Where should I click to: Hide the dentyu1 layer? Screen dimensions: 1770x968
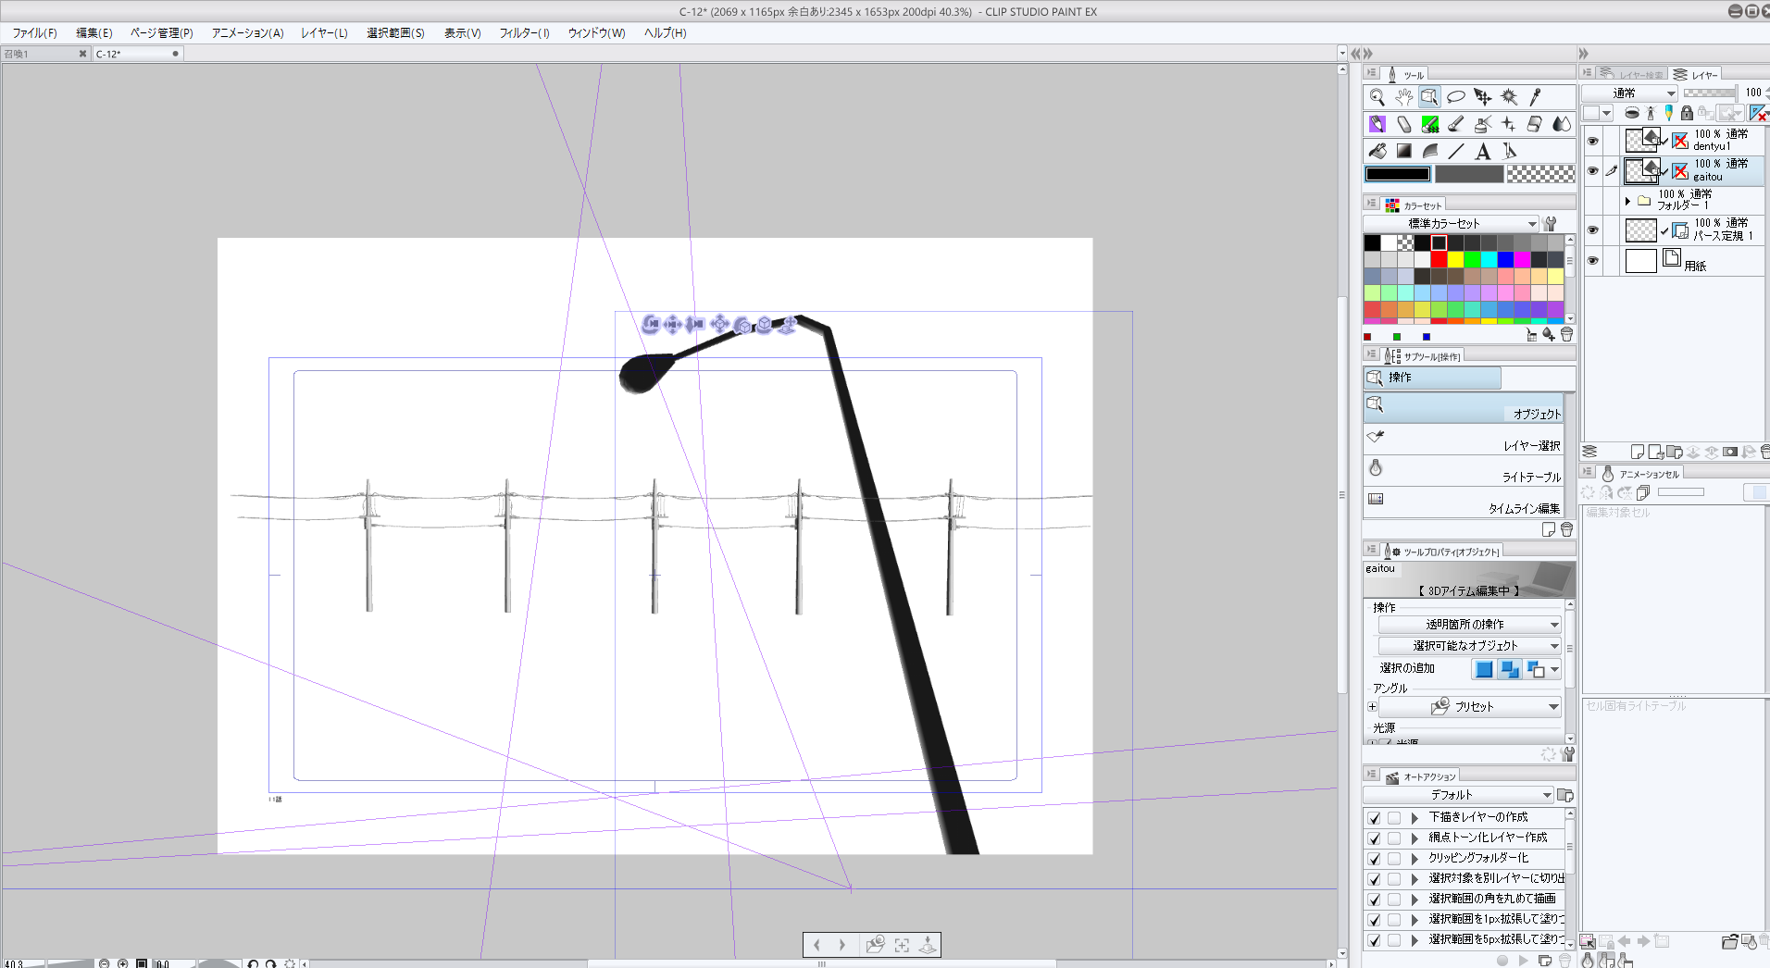click(1592, 141)
